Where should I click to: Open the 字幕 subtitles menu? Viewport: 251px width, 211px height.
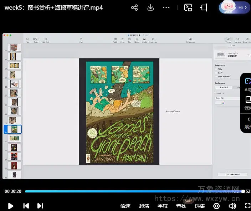[x=163, y=206]
